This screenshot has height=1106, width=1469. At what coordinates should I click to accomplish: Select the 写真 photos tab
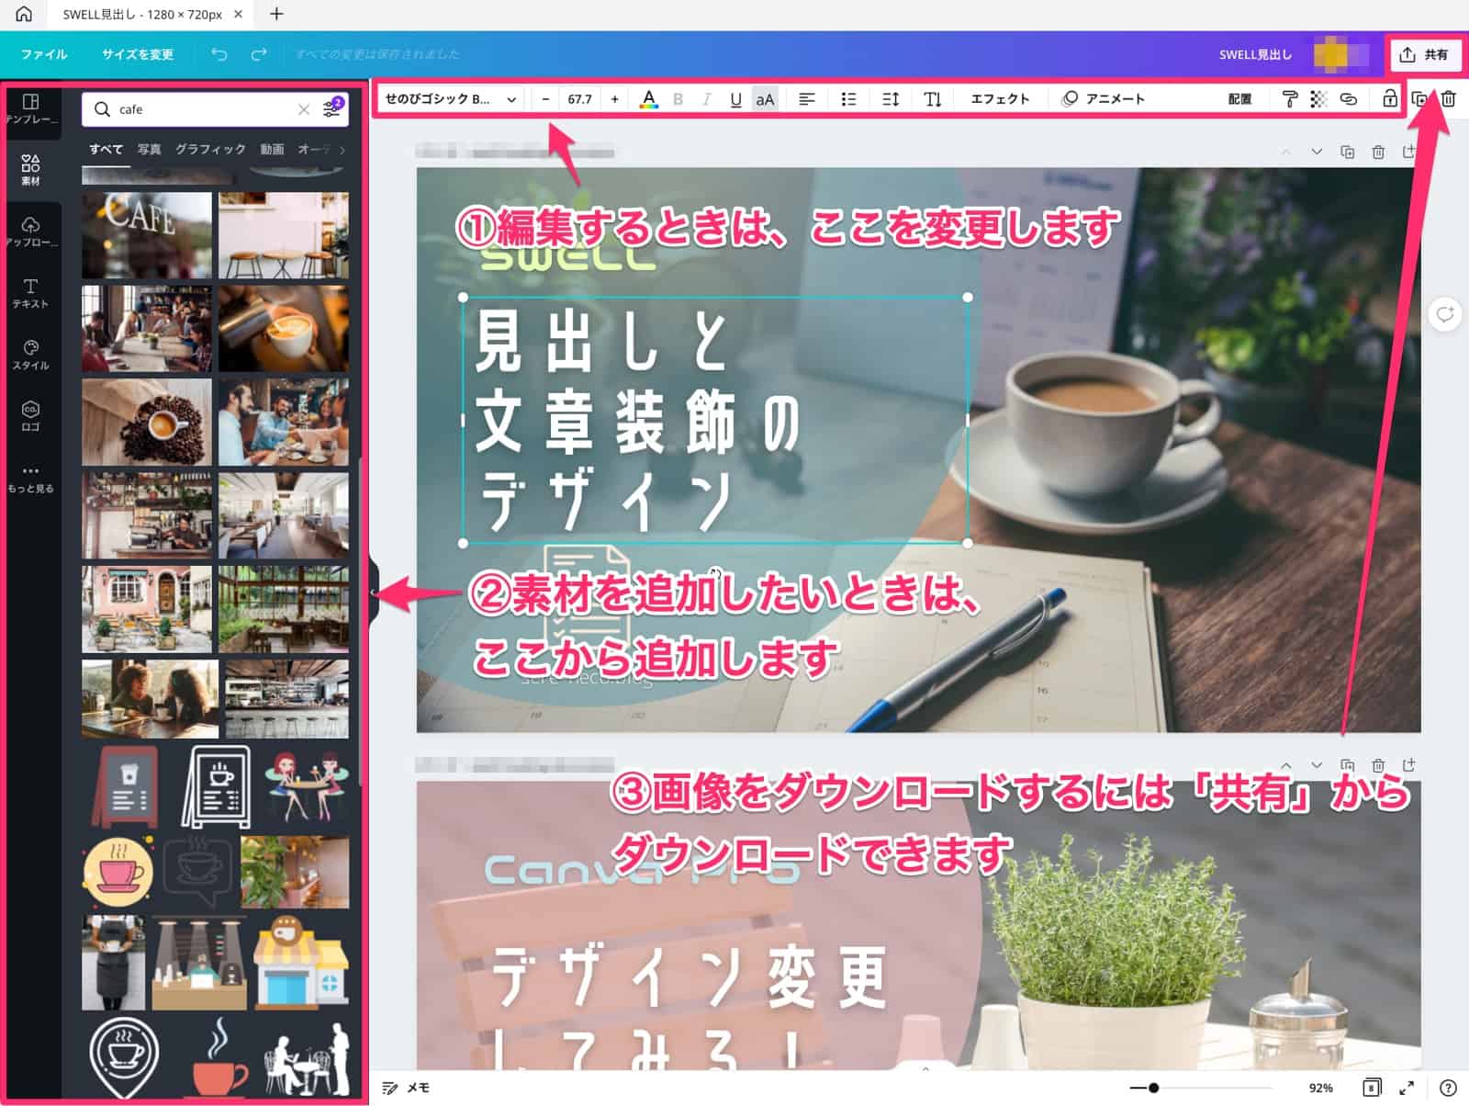(149, 149)
